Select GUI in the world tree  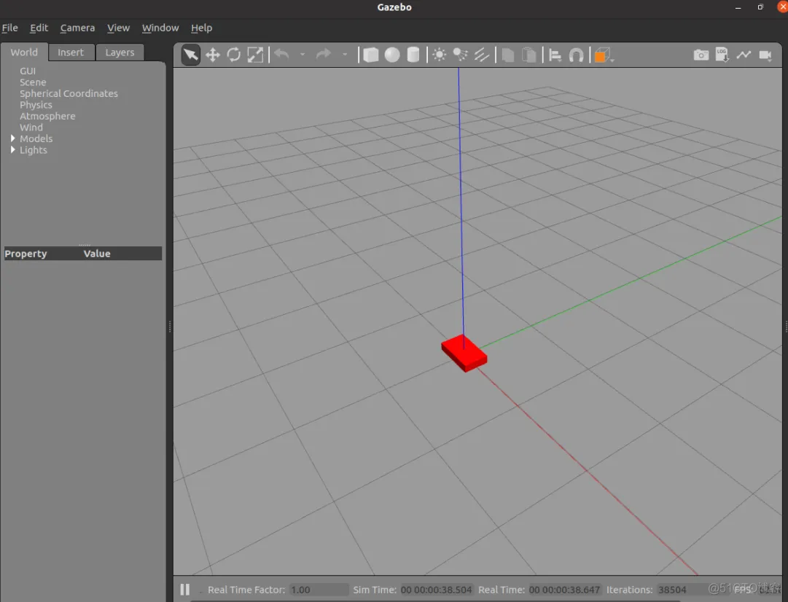pyautogui.click(x=28, y=71)
